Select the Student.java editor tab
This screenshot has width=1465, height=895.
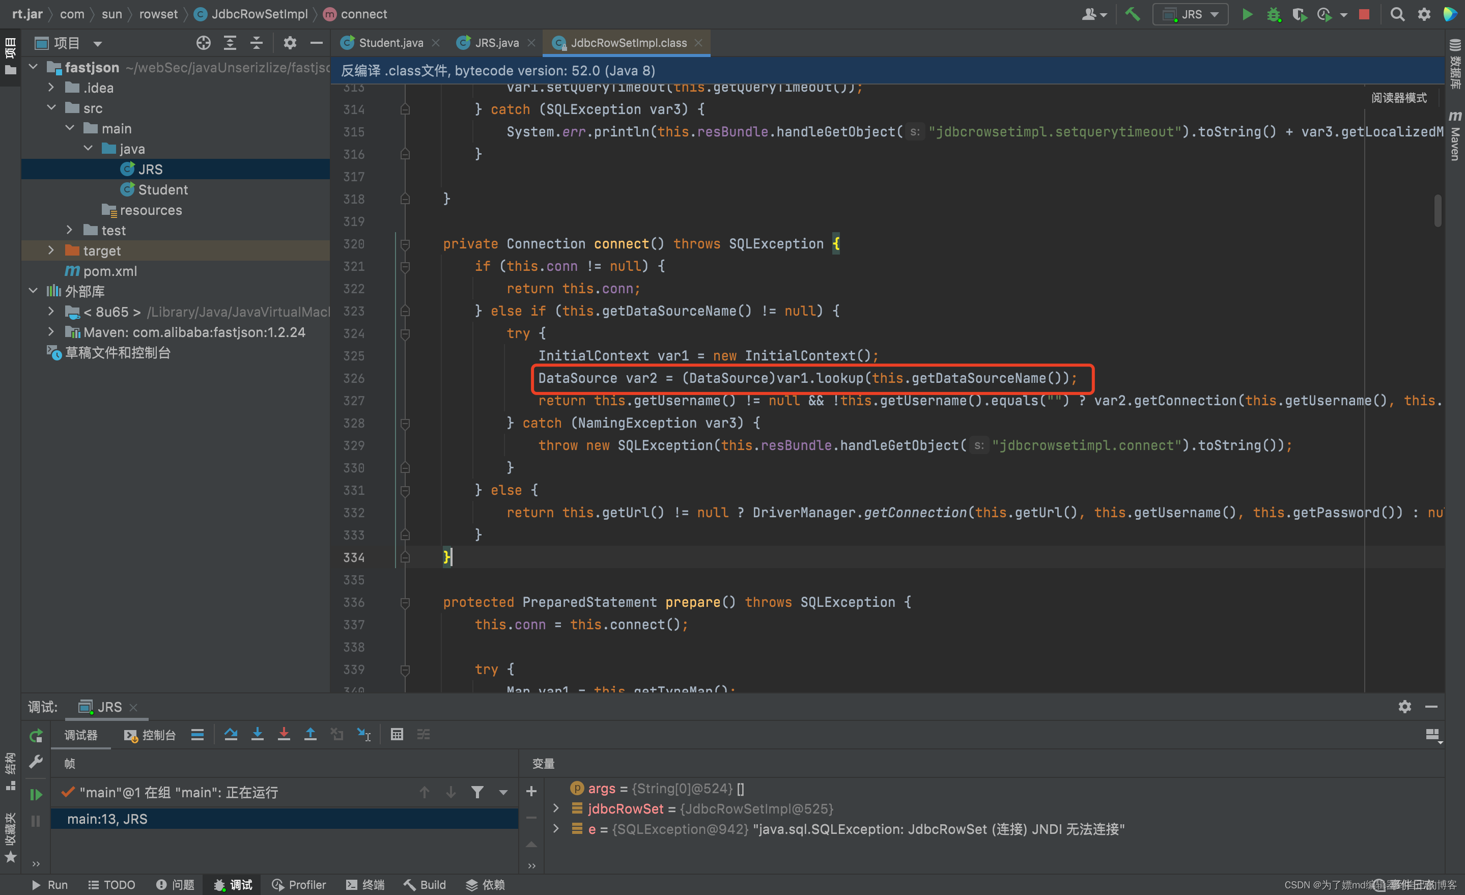point(387,42)
